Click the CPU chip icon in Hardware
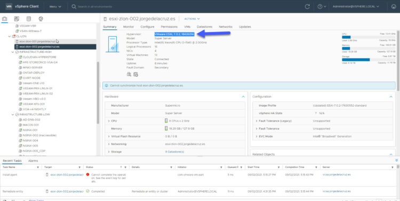This screenshot has height=201, width=400. pyautogui.click(x=166, y=120)
